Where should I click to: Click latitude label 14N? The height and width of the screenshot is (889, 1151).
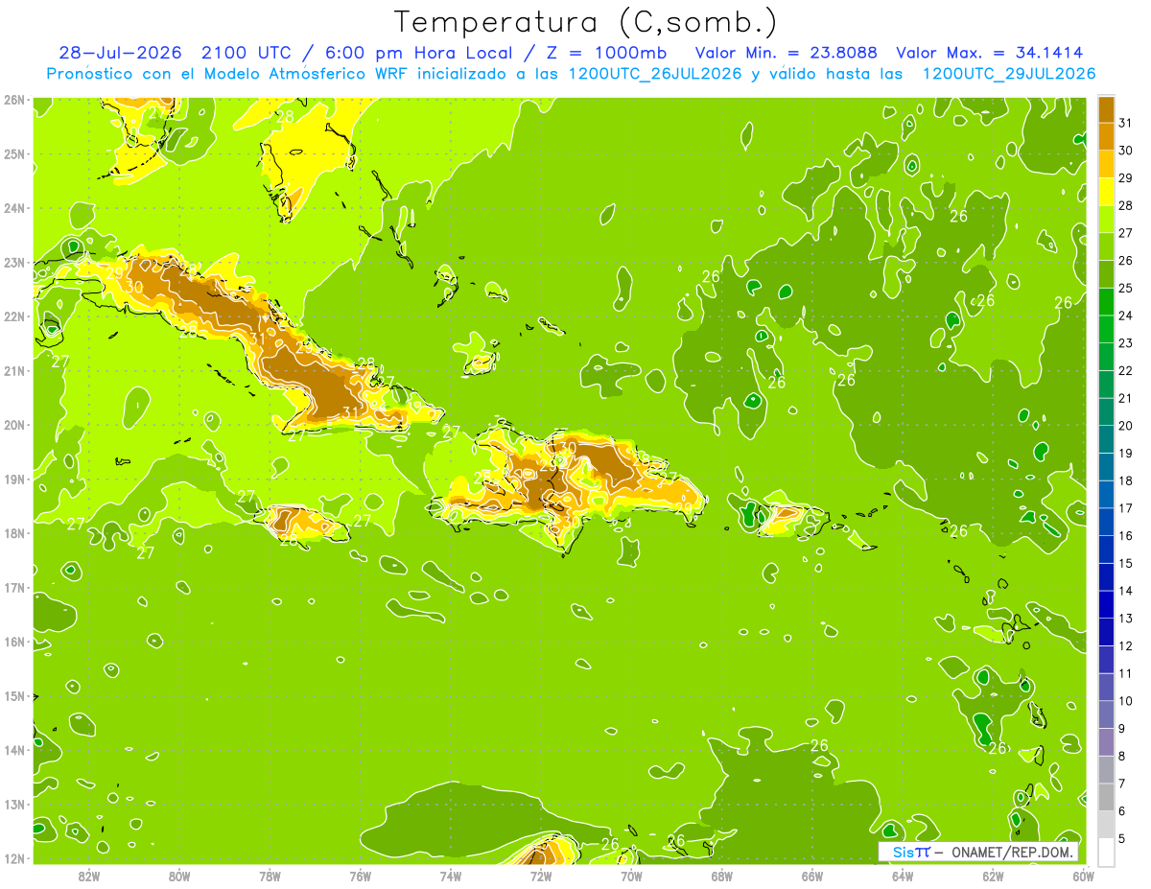13,750
